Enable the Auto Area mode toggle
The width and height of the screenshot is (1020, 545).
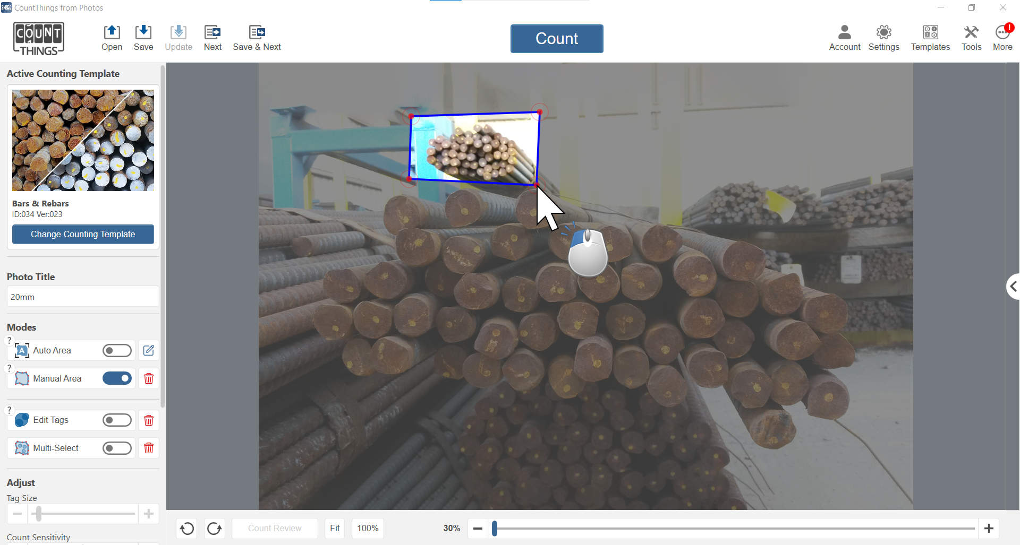117,350
